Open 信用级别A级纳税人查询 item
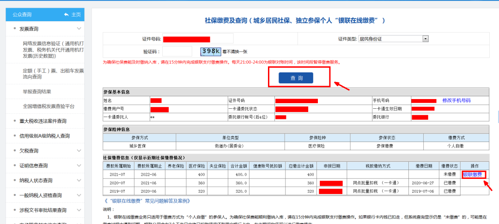This screenshot has height=224, width=499. (44, 136)
